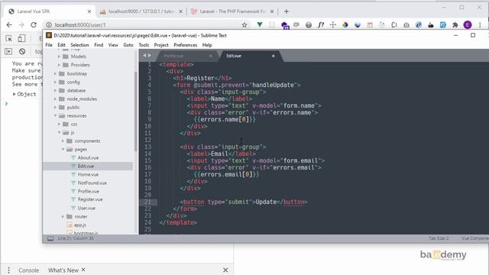Collapse the resources folder
Viewport: 489px width, 275px height.
(x=55, y=115)
